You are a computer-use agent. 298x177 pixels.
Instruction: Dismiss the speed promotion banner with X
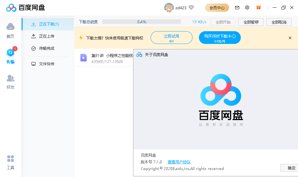[x=290, y=38]
